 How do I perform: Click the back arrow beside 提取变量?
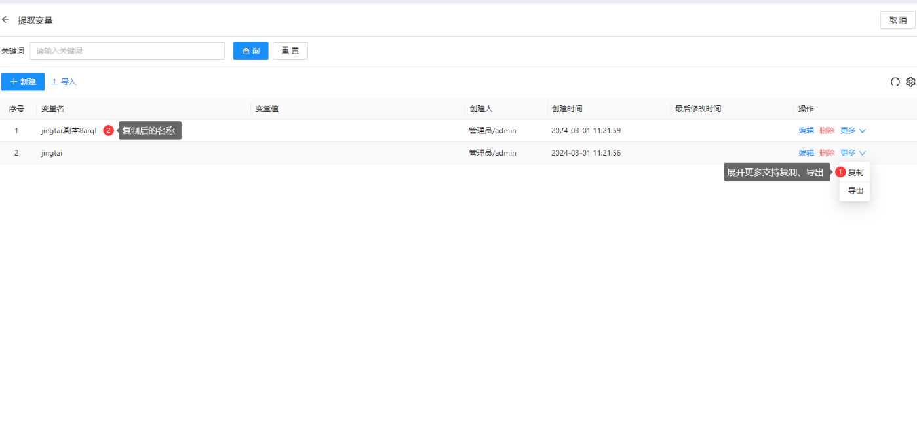6,20
